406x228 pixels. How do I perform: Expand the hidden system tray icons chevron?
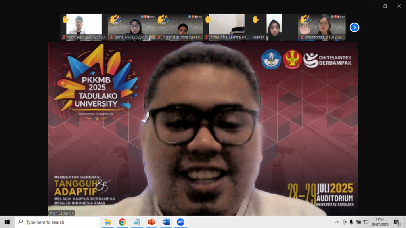tap(337, 222)
